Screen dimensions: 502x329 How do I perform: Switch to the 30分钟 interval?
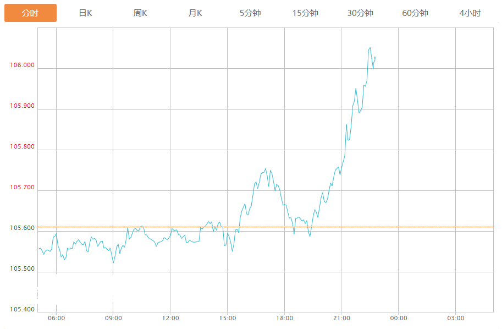tap(360, 13)
